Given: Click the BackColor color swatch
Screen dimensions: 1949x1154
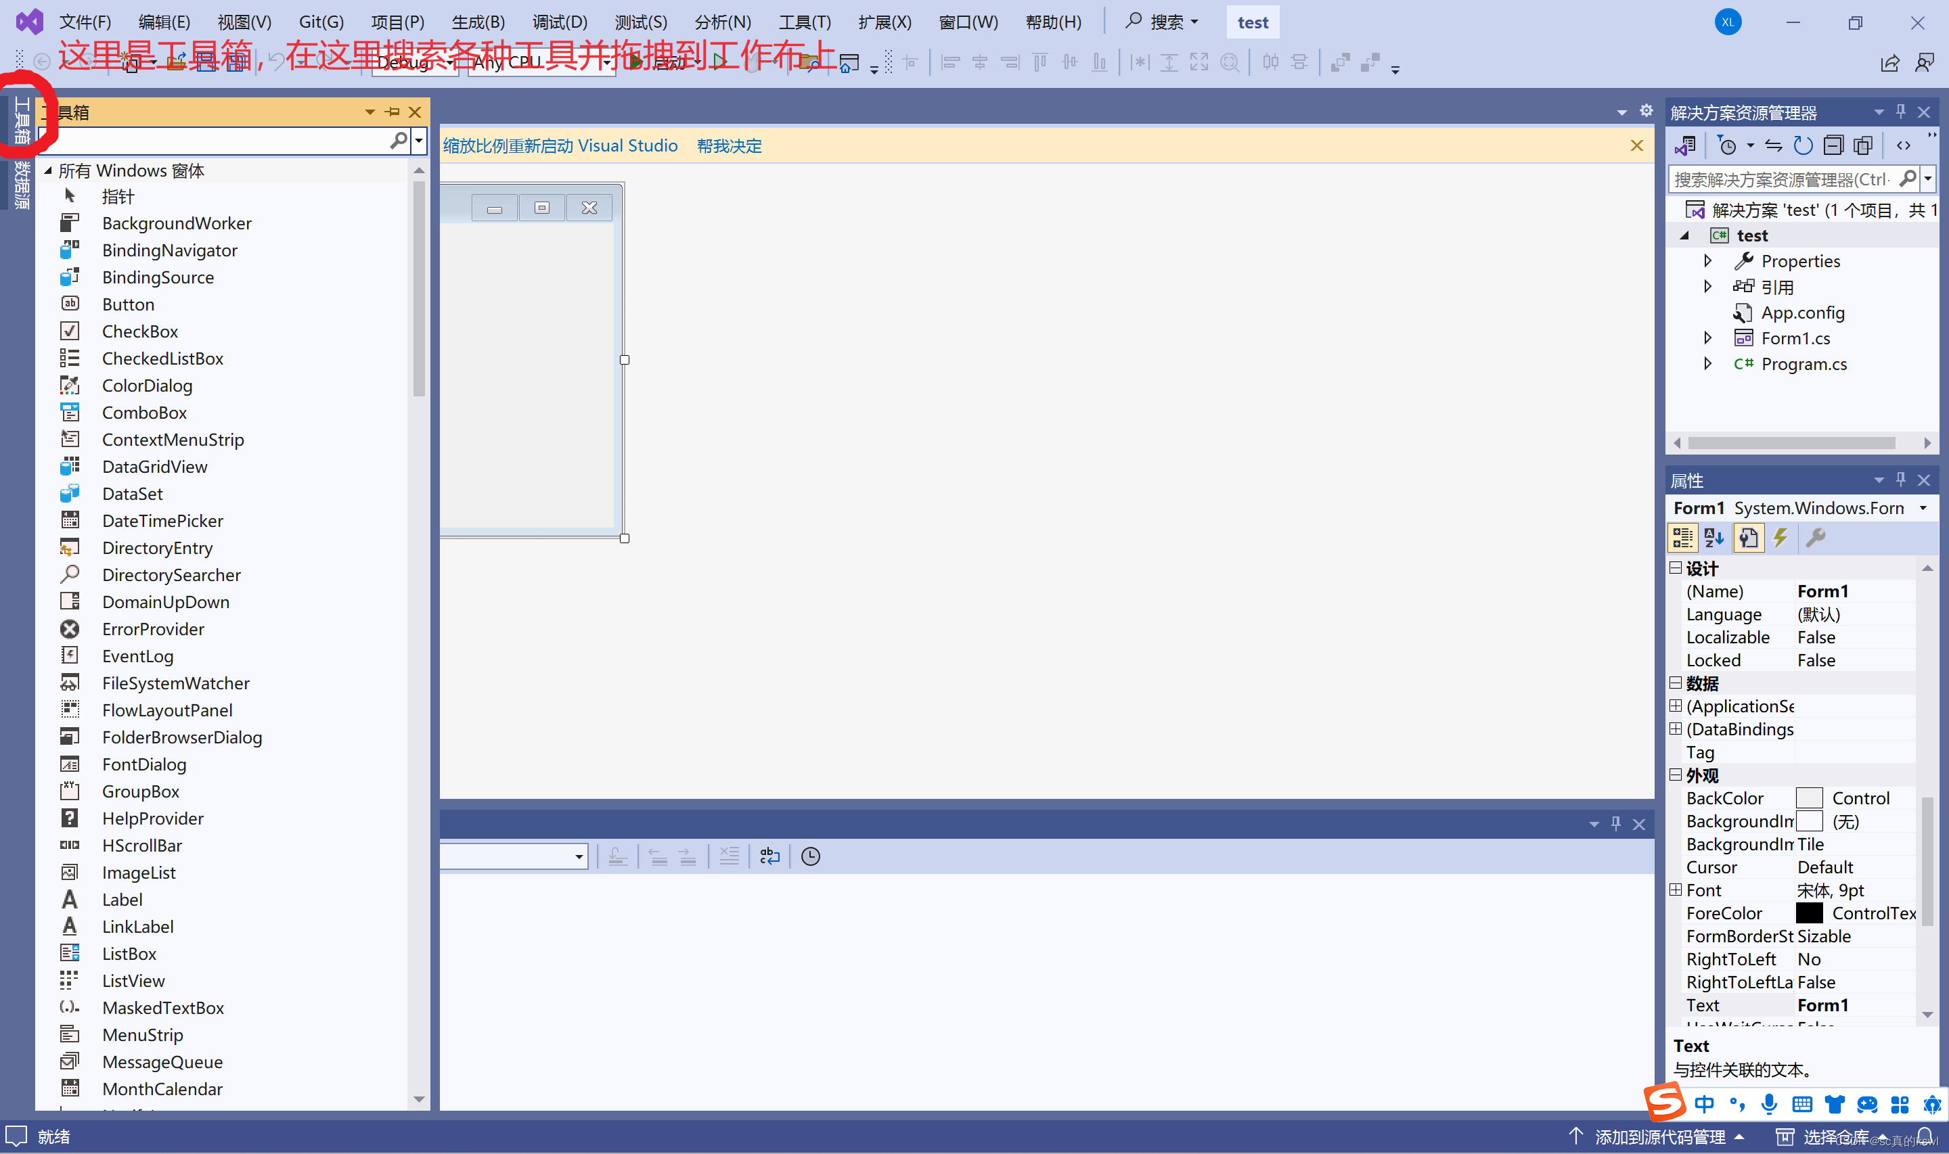Looking at the screenshot, I should tap(1809, 798).
